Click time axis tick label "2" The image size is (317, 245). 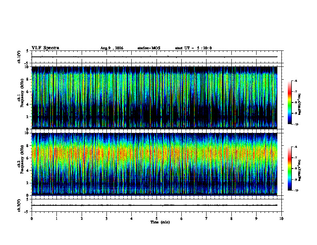pos(82,219)
